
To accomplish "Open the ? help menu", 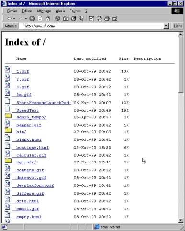I will tap(86, 11).
